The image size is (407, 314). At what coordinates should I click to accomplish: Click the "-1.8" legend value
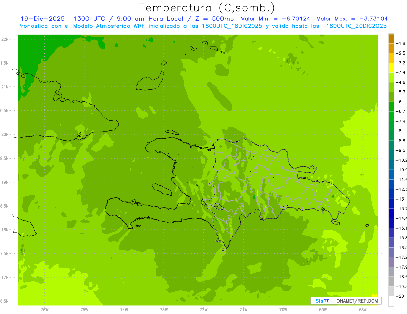coord(401,43)
